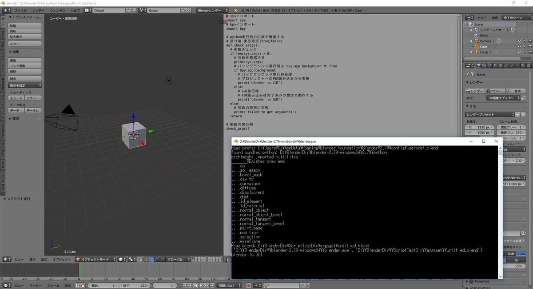533x289 pixels.
Task: Open the 3D view Add menu
Action: point(44,259)
